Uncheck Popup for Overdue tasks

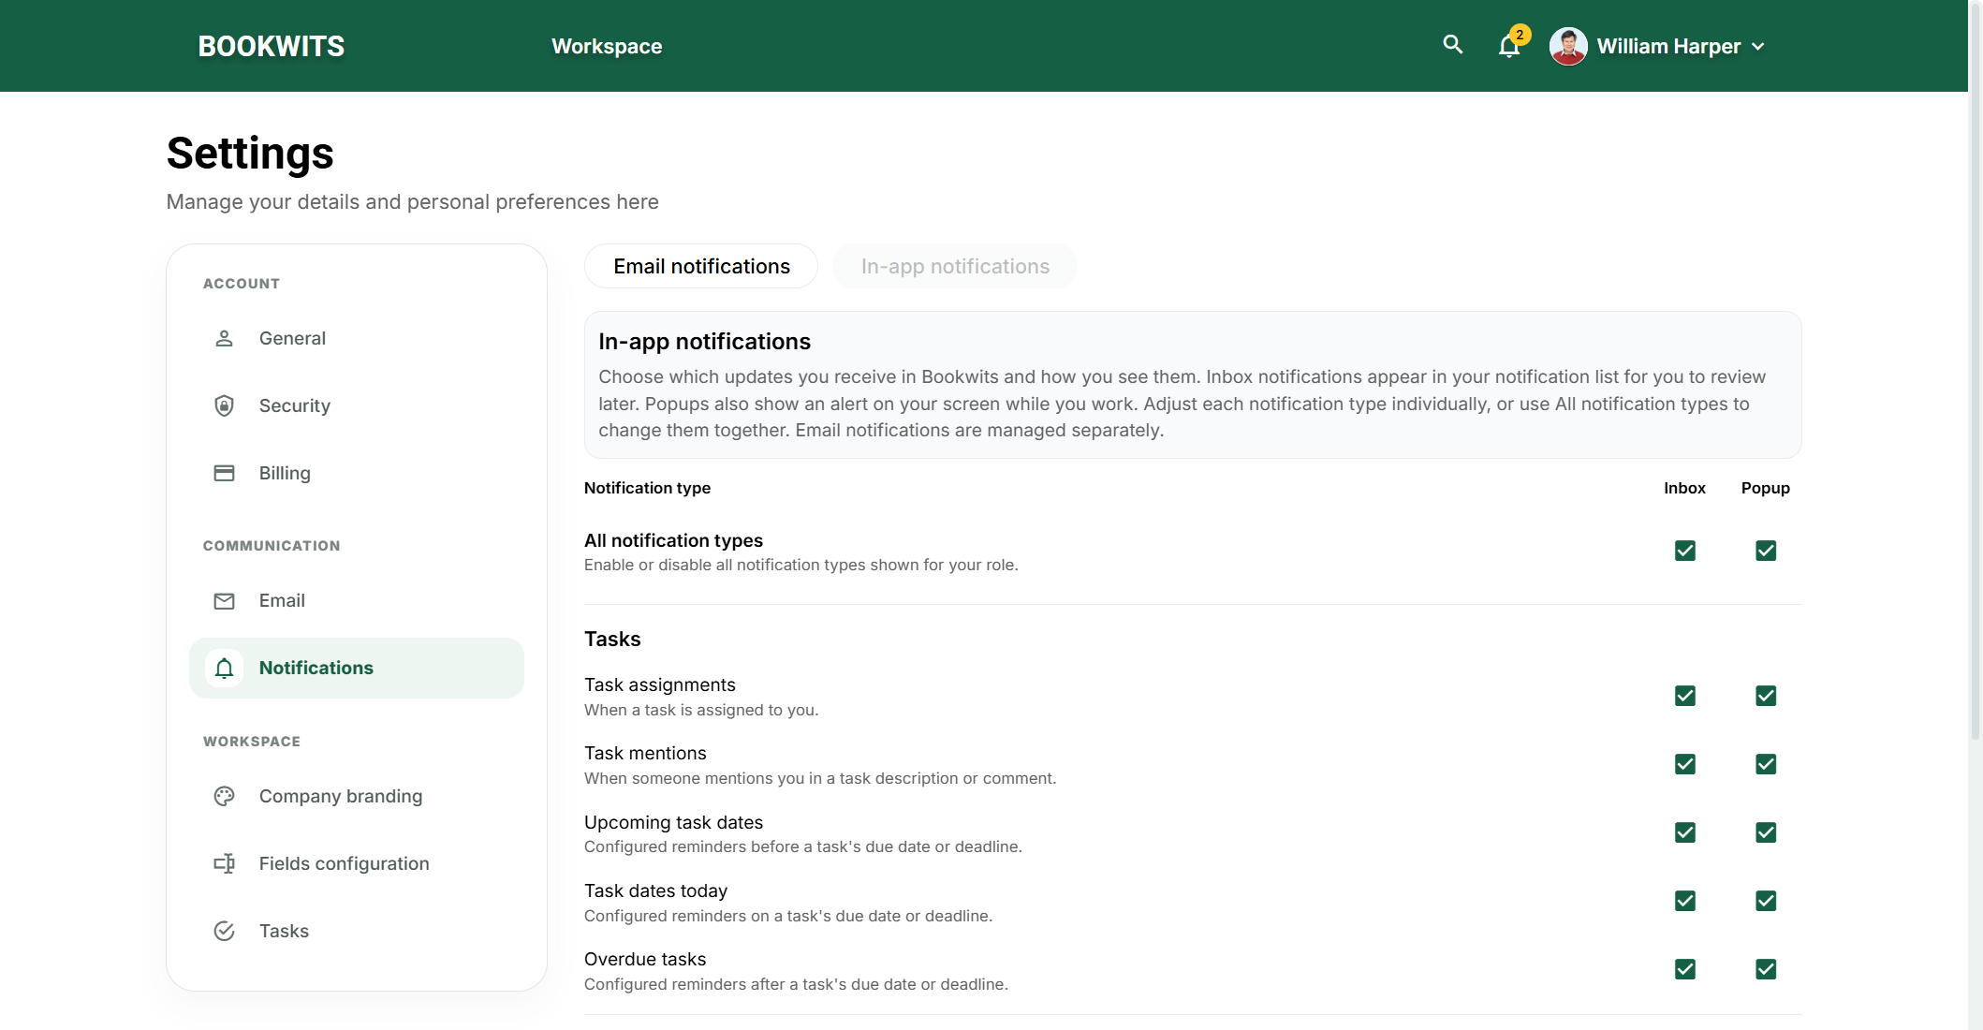[x=1766, y=969]
